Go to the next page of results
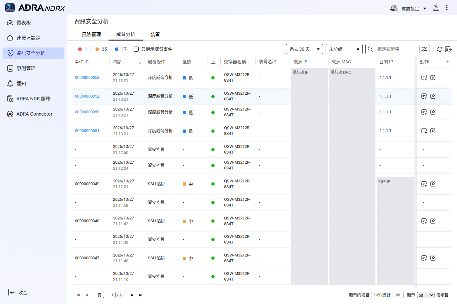The height and width of the screenshot is (304, 457). coord(132,295)
